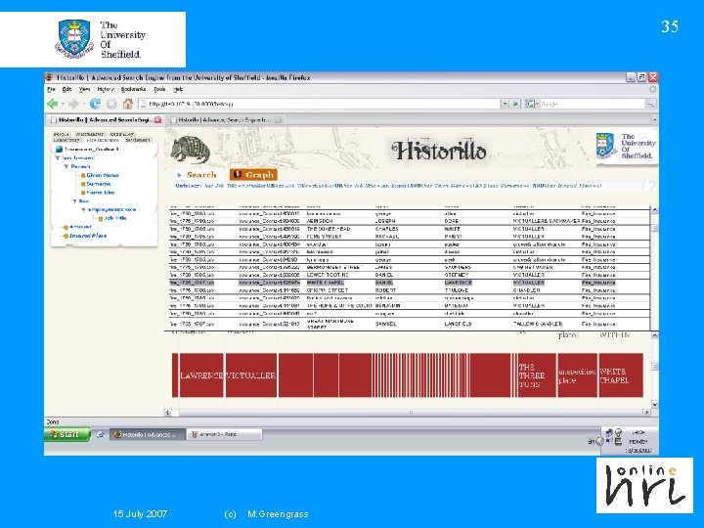Select Amount in the tree
Screen dimensions: 704x528
[80, 227]
